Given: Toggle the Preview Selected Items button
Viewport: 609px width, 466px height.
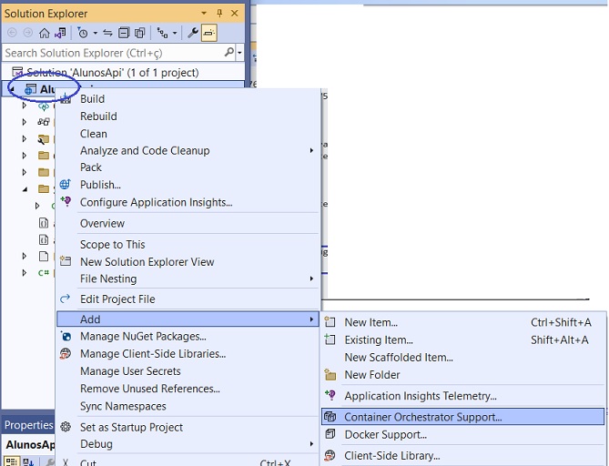Looking at the screenshot, I should coord(208,33).
